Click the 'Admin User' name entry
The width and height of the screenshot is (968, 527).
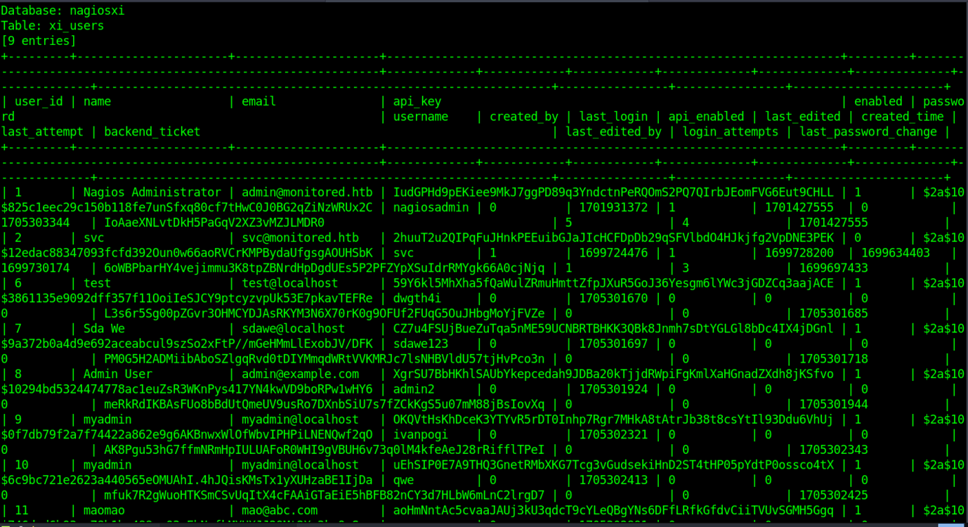[x=117, y=375]
